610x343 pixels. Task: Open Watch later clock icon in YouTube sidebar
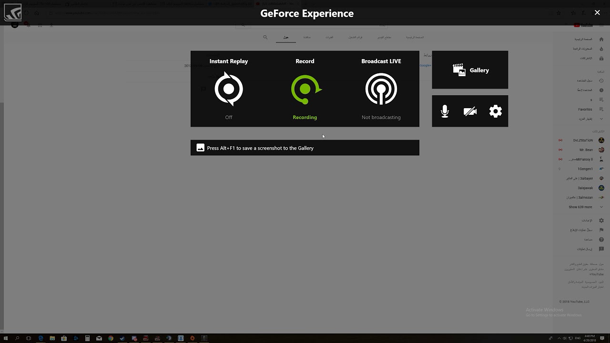tap(601, 90)
